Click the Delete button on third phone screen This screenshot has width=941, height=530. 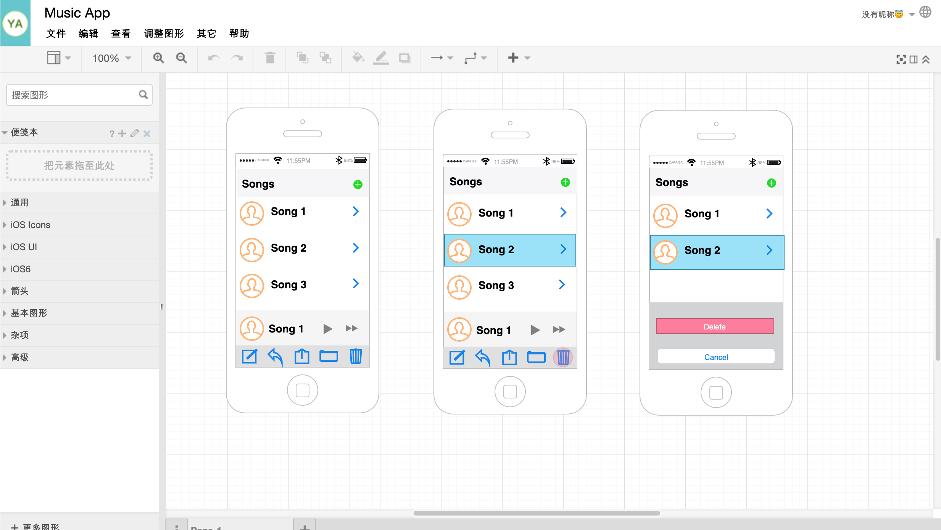715,325
